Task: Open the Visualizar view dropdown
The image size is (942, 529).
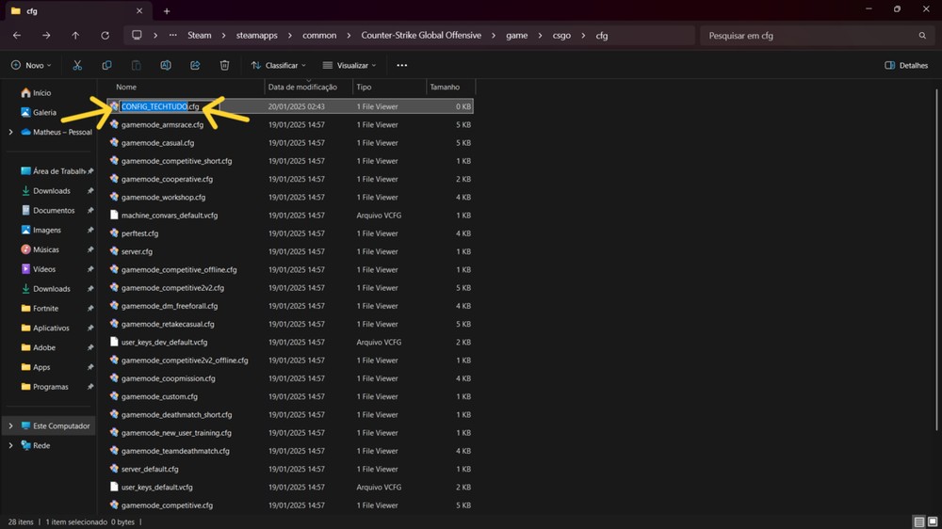Action: (349, 66)
